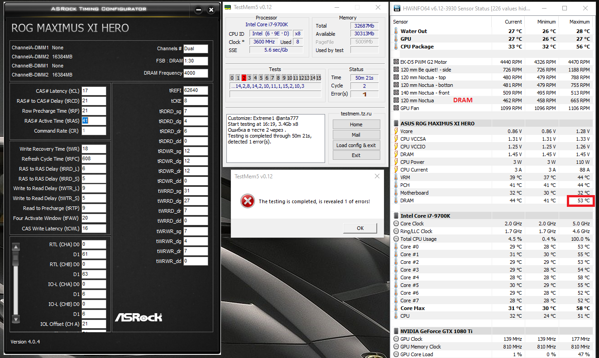
Task: Click Load config & exit button
Action: [x=356, y=145]
